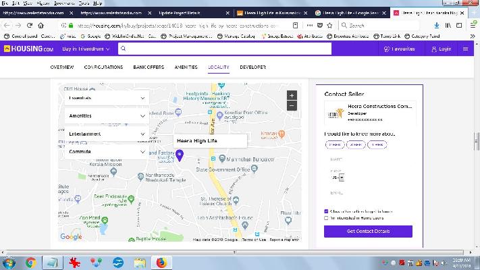This screenshot has height=270, width=480.
Task: Open Firefox from the taskbar
Action: 161,263
